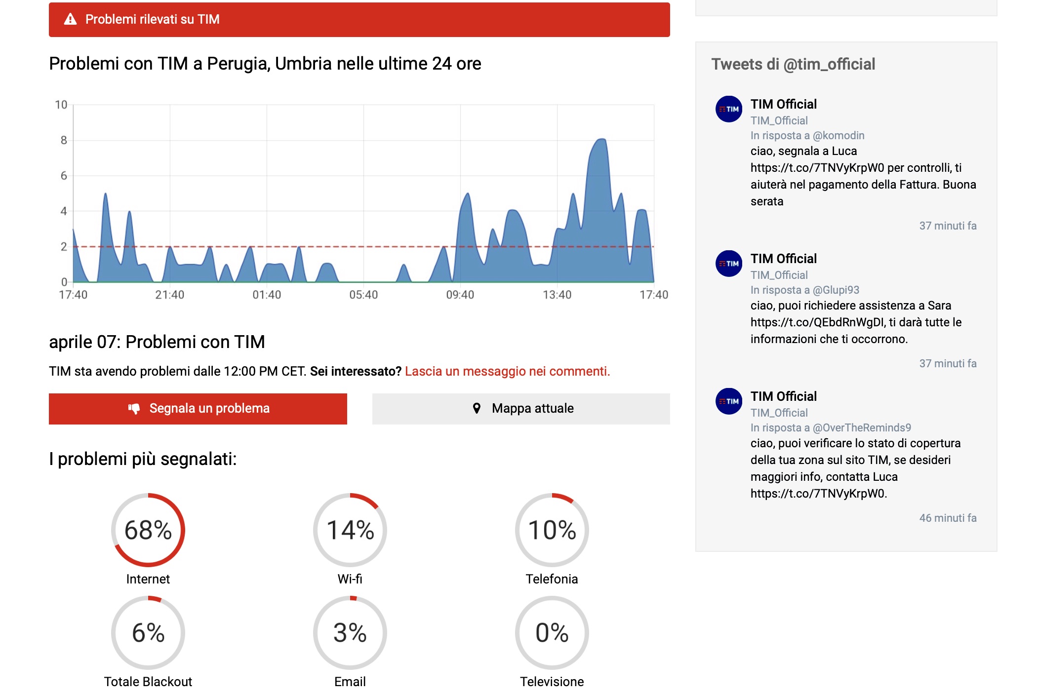Open TIM Official name on @Glupi93 tweet

tap(784, 259)
